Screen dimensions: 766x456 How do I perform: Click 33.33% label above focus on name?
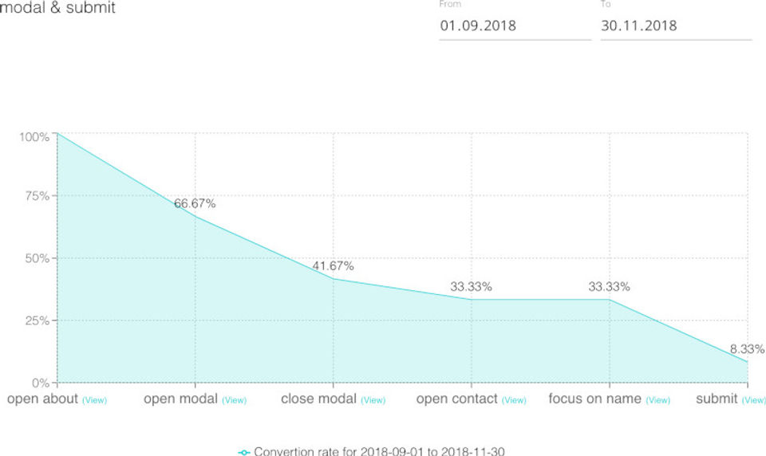pos(609,287)
